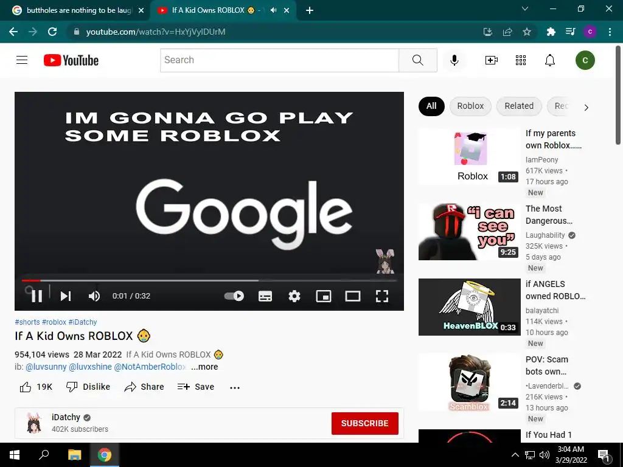The height and width of the screenshot is (467, 623).
Task: Go to YouTube home via logo
Action: [71, 60]
